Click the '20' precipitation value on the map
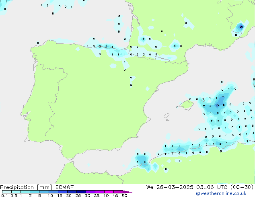255x197 pixels. coord(241,27)
